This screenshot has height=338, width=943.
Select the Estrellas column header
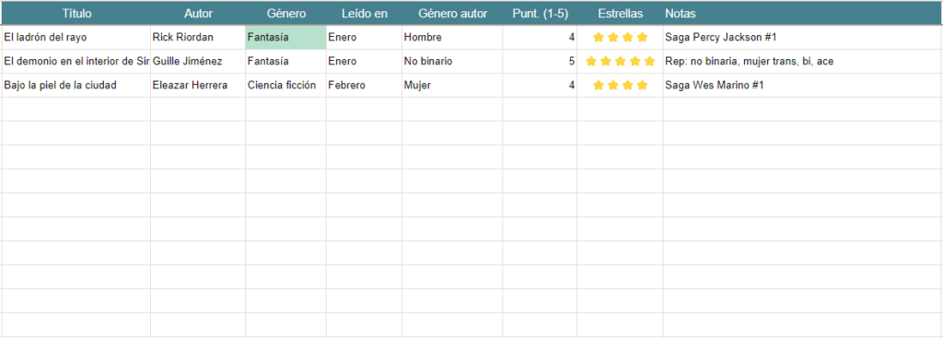tap(620, 13)
